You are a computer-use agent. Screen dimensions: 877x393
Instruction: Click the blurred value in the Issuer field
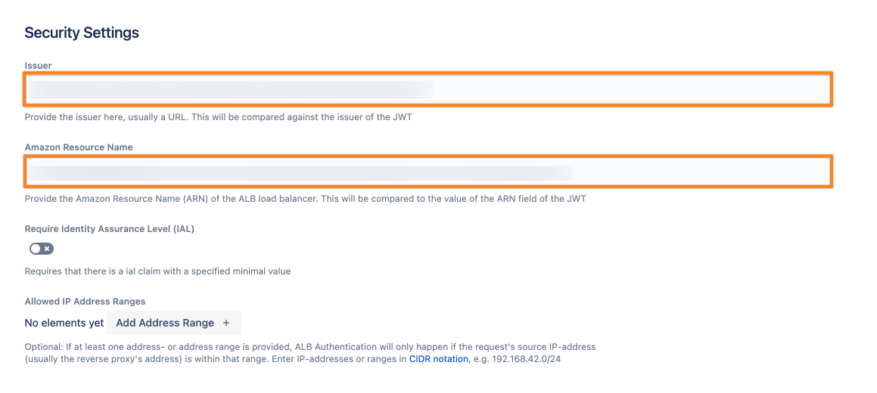231,89
